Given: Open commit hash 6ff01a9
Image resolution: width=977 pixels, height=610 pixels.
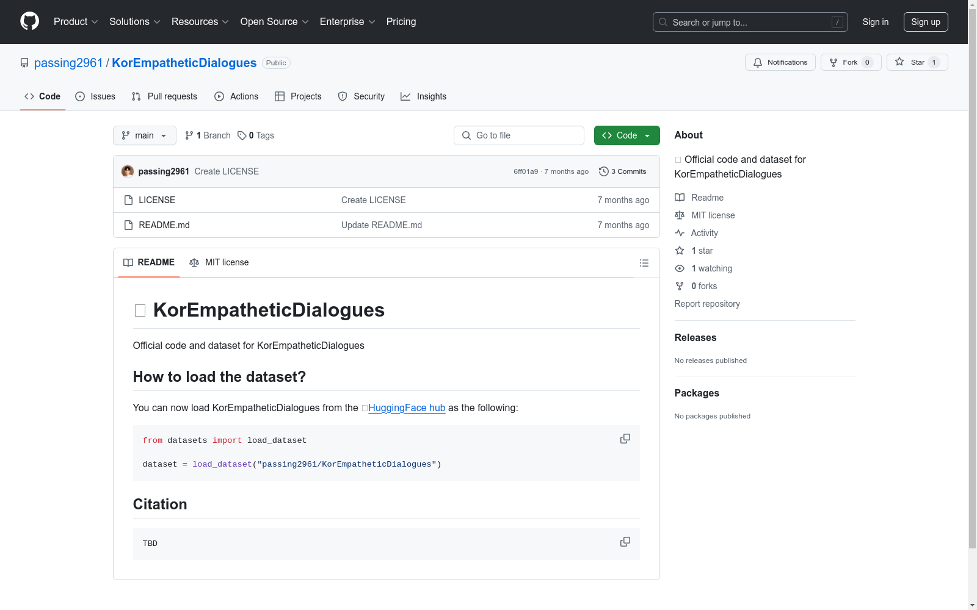Looking at the screenshot, I should pos(526,171).
